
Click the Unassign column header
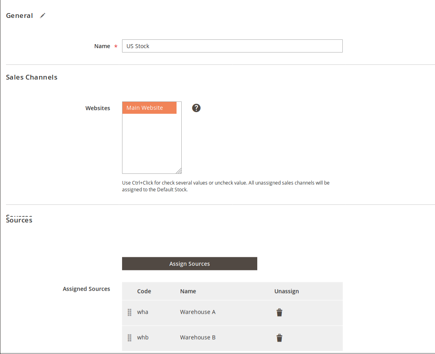coord(286,291)
